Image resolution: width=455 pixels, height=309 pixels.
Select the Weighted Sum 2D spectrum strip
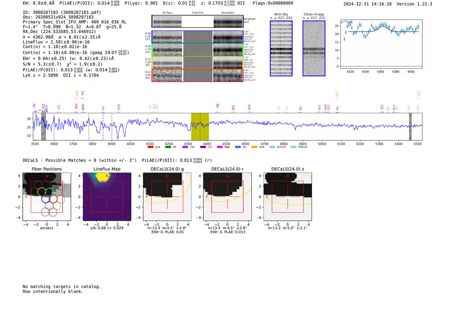[x=197, y=21]
